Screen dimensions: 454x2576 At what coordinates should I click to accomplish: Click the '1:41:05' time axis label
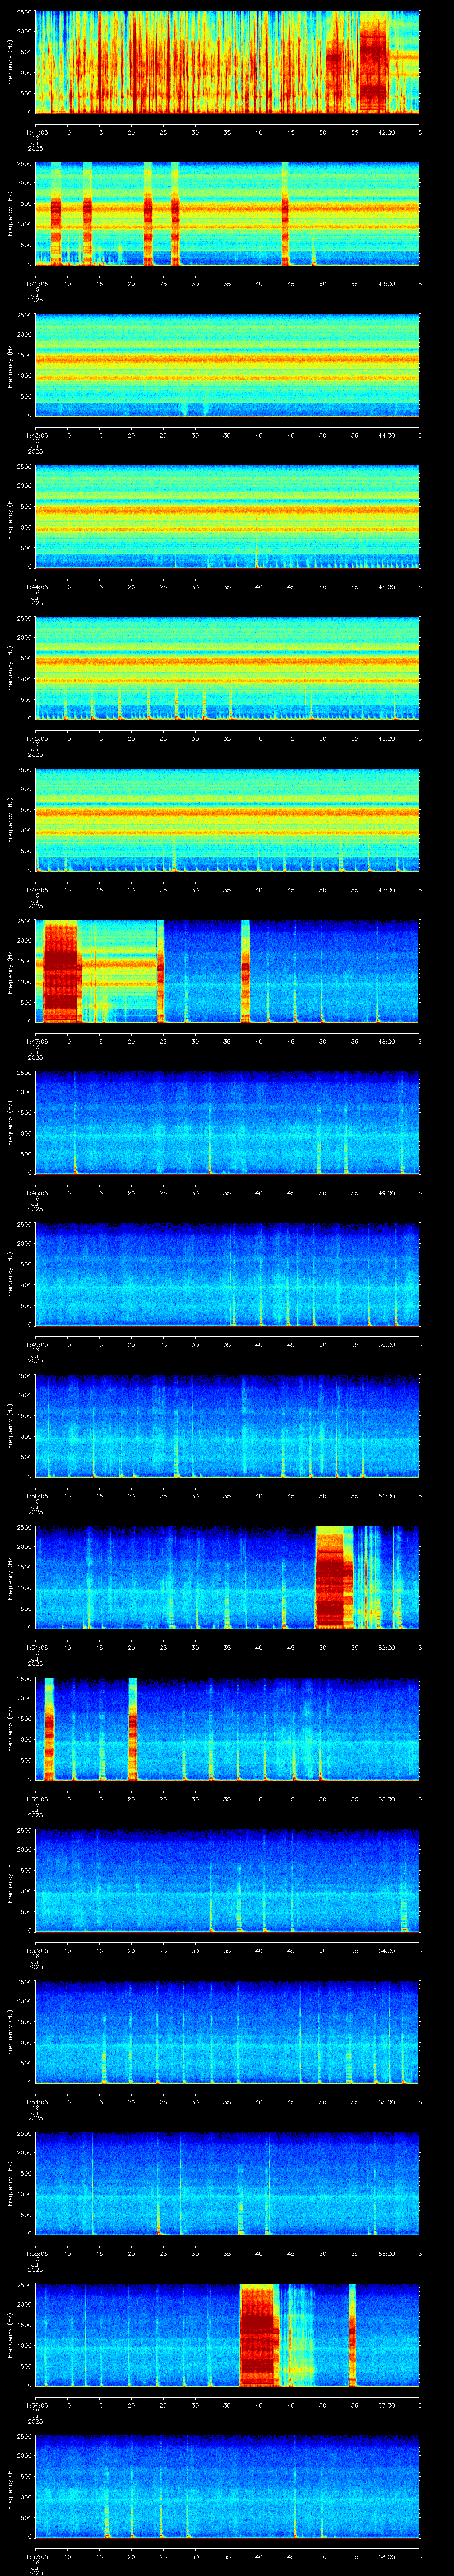click(36, 132)
